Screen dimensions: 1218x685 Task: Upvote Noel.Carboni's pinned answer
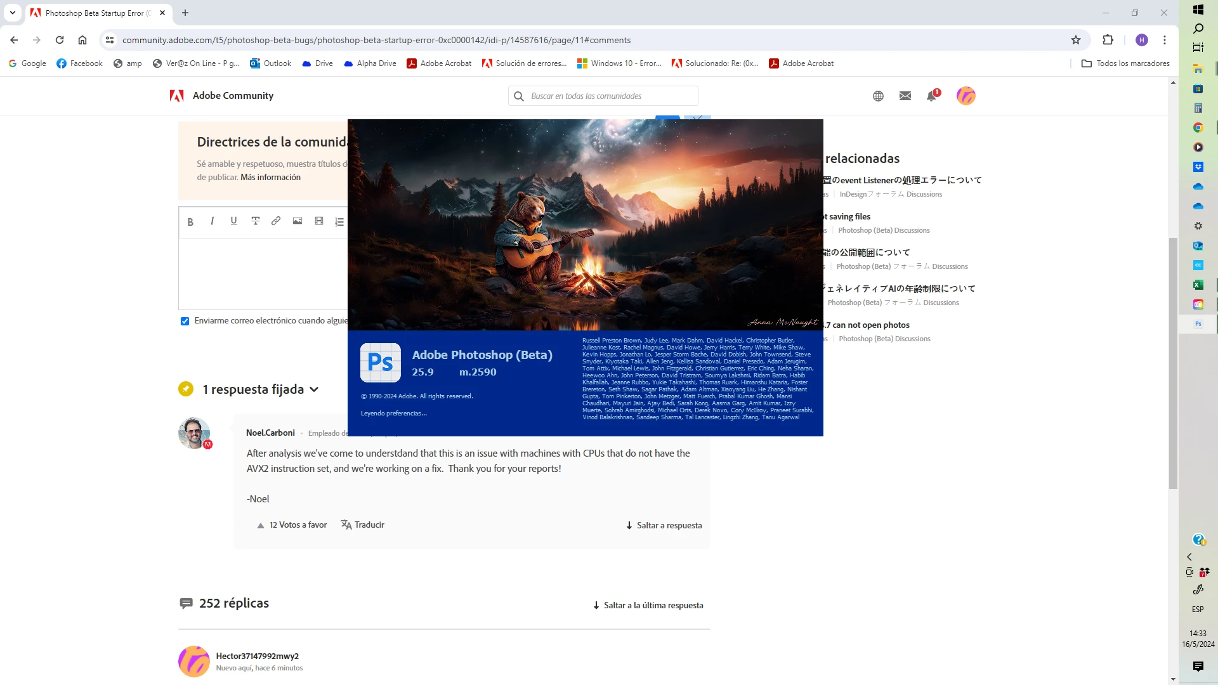pos(261,525)
